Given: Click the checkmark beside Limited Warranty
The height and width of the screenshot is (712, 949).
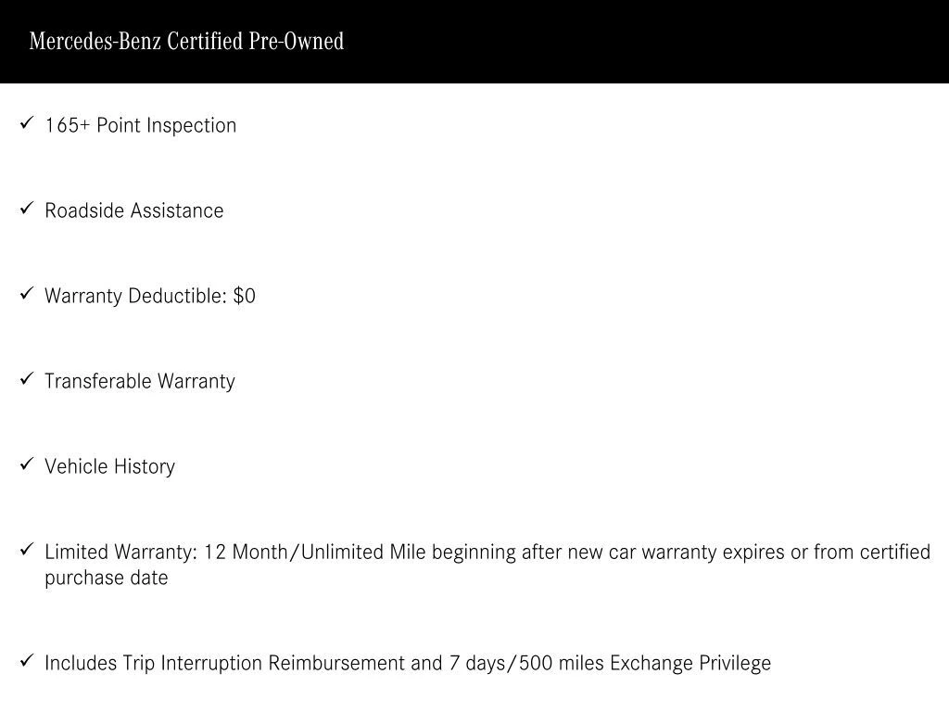Looking at the screenshot, I should coord(26,549).
